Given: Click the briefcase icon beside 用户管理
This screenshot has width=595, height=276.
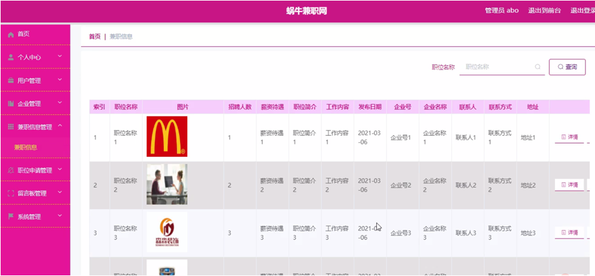Looking at the screenshot, I should pyautogui.click(x=11, y=80).
